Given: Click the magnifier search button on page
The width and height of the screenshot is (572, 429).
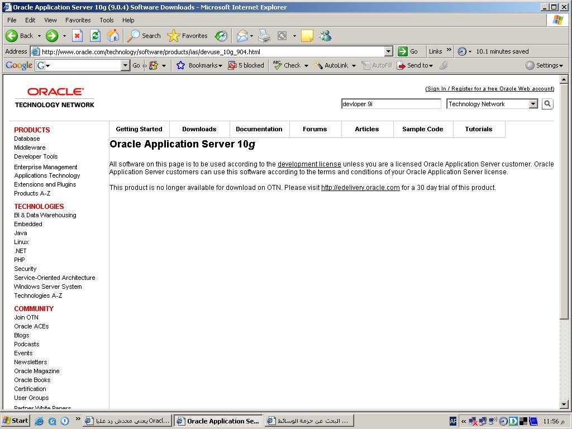Looking at the screenshot, I should point(547,104).
